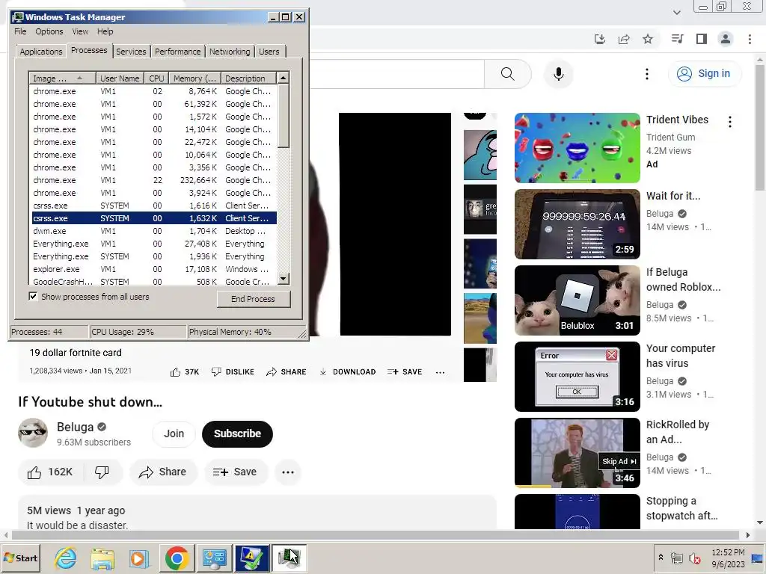Click the YouTube search magnifier icon
This screenshot has width=766, height=574.
click(508, 74)
